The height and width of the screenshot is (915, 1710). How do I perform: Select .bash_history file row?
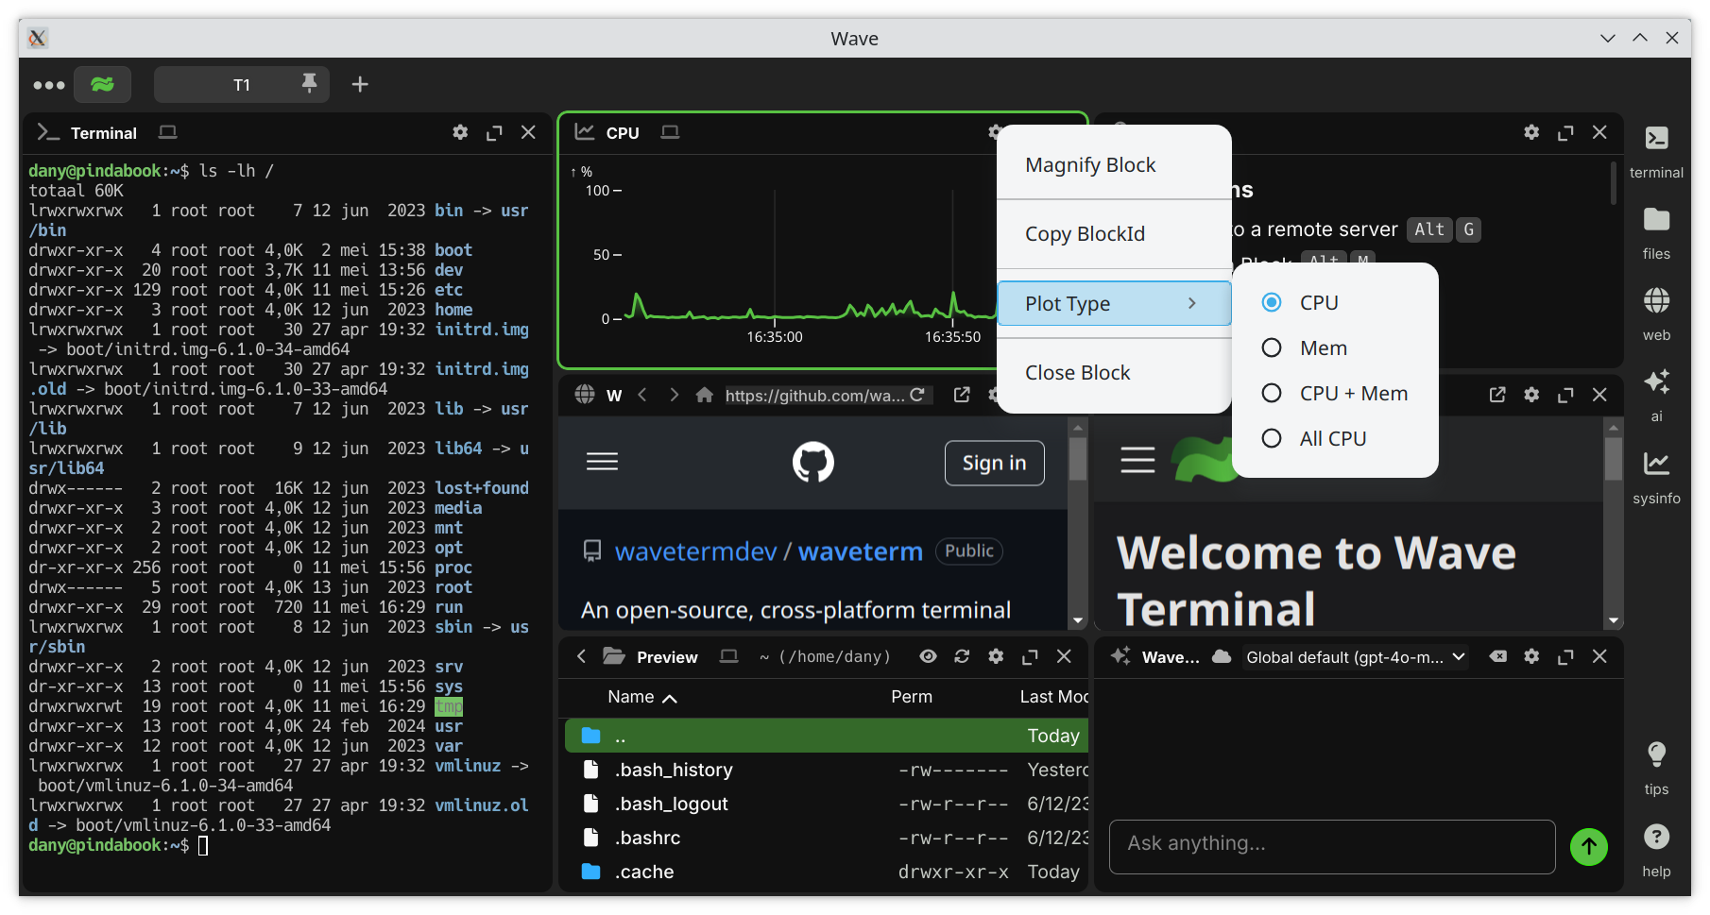[827, 770]
